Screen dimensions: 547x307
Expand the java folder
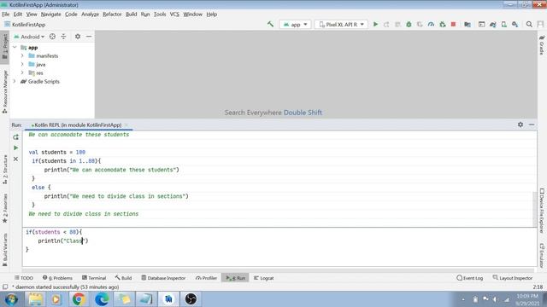pyautogui.click(x=22, y=65)
